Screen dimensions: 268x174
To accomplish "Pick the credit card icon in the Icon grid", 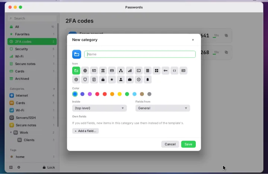I will point(112,70).
